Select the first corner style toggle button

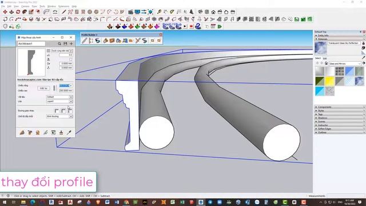coord(57,110)
